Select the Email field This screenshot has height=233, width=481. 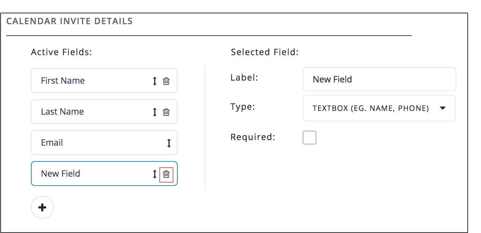pyautogui.click(x=52, y=143)
